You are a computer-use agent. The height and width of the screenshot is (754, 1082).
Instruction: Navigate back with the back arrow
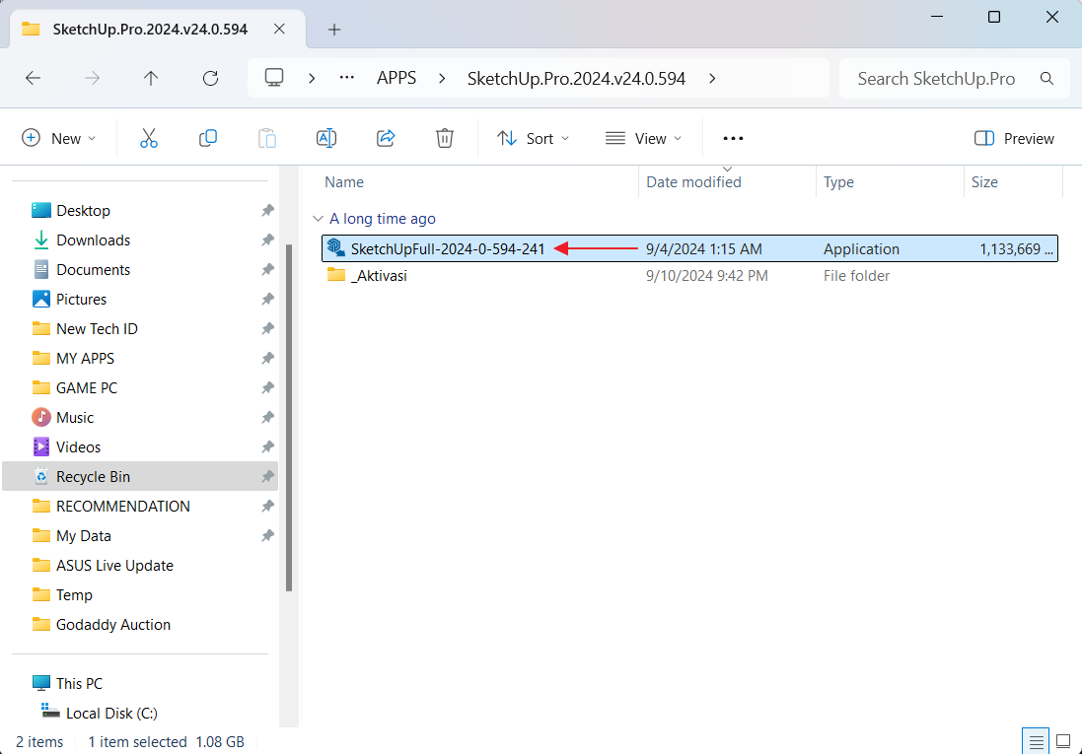[33, 78]
